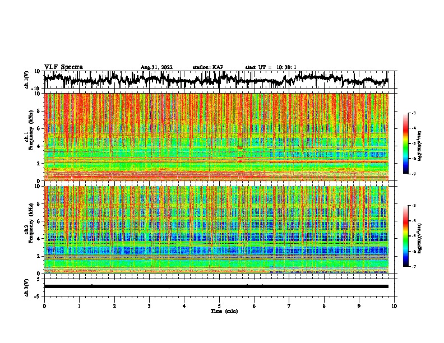The width and height of the screenshot is (444, 343).
Task: Click time axis tick label "1"
Action: pos(79,306)
